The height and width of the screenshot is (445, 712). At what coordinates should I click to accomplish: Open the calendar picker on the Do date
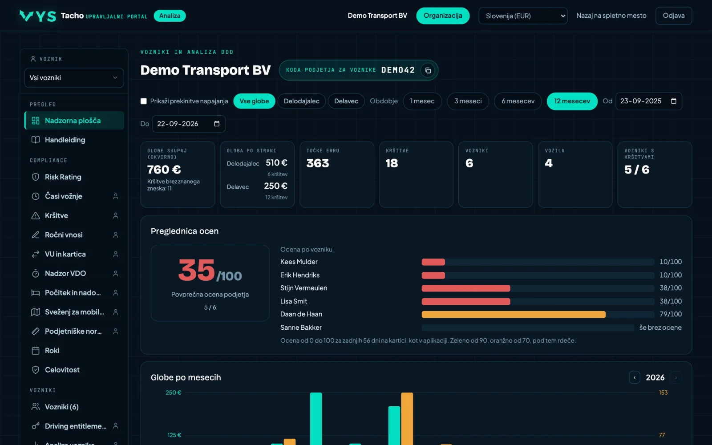[x=217, y=124]
